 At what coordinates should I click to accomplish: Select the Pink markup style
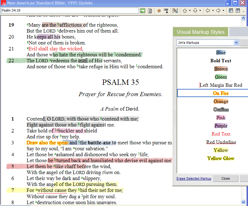[x=221, y=118]
